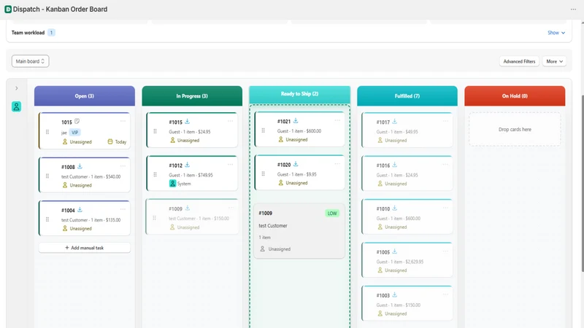Click the Open (3) column header
The width and height of the screenshot is (584, 328).
85,96
